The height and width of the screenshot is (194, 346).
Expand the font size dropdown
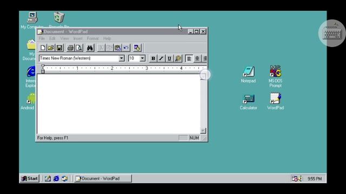(143, 58)
